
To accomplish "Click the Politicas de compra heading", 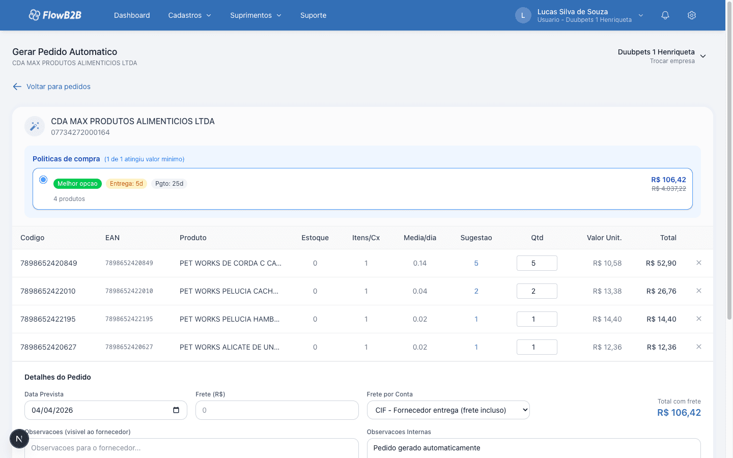I will (x=66, y=159).
